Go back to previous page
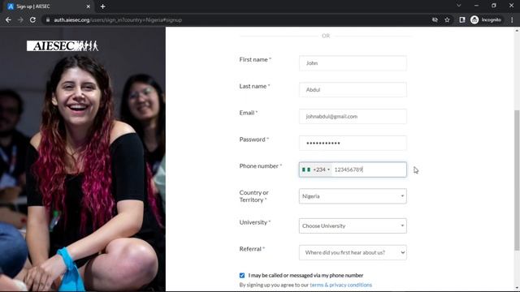This screenshot has width=520, height=292. coord(8,19)
